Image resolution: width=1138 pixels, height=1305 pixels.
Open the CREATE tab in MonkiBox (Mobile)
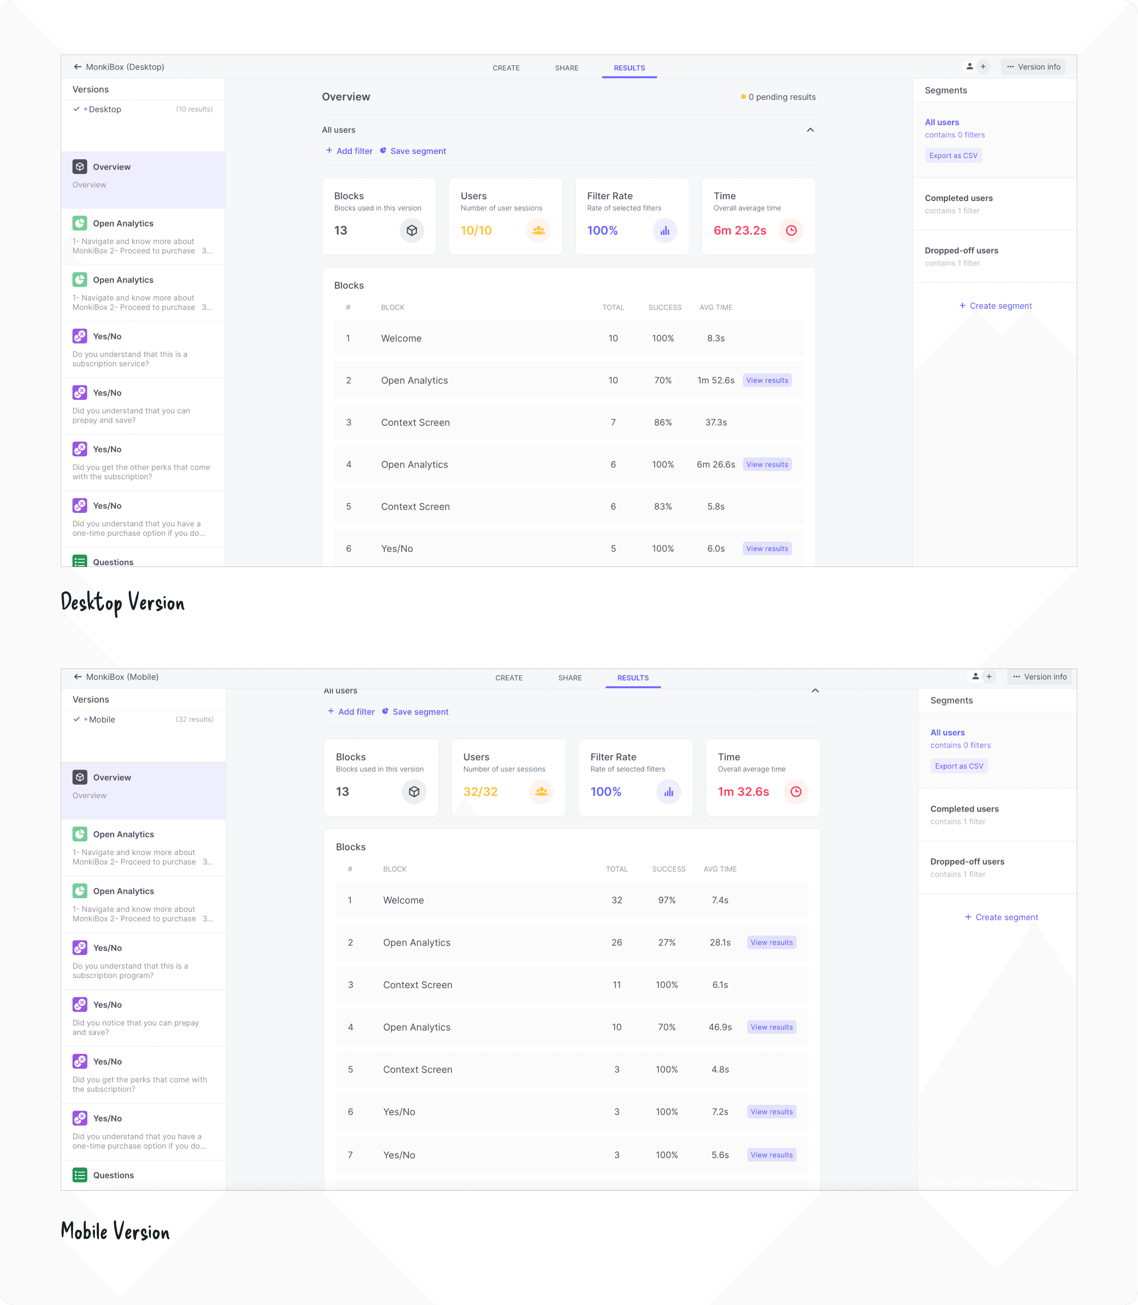tap(509, 678)
